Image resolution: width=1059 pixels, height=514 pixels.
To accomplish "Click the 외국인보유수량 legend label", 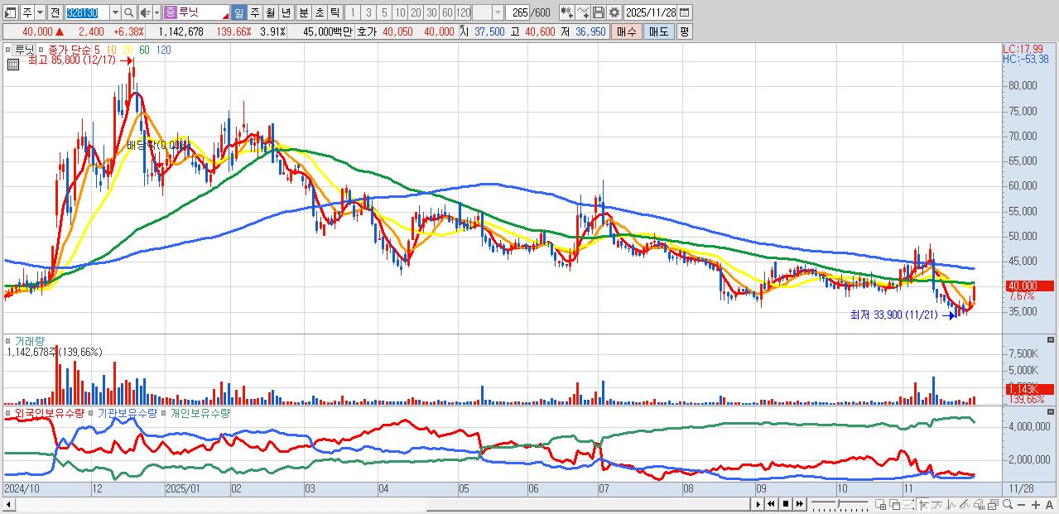I will 49,412.
